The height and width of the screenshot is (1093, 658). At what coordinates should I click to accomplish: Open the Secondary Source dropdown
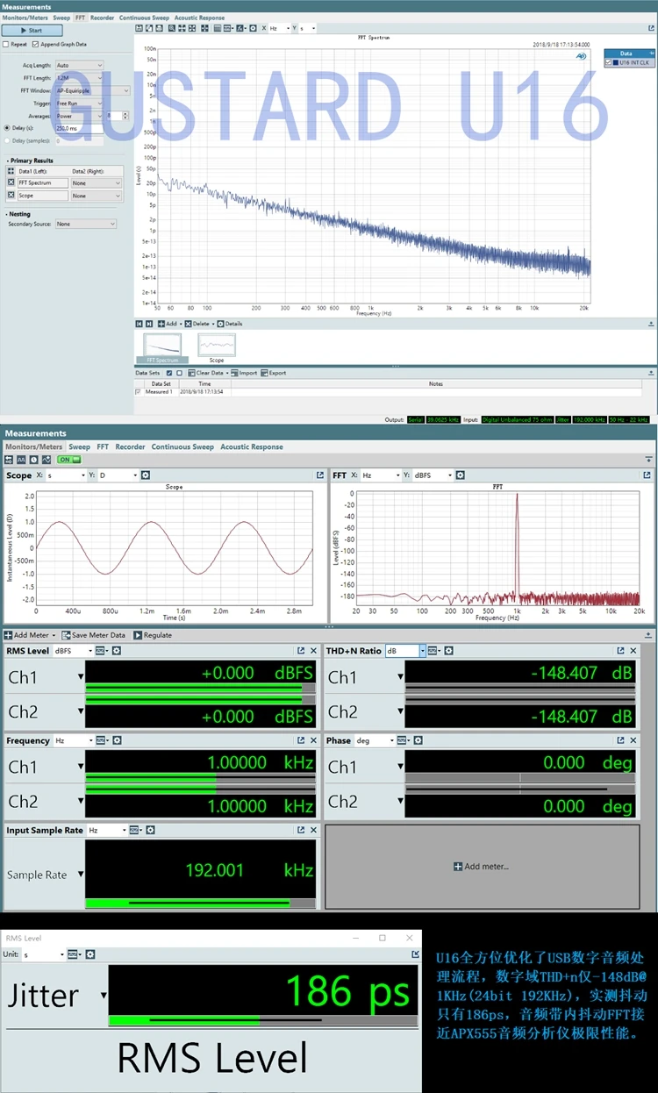coord(85,224)
